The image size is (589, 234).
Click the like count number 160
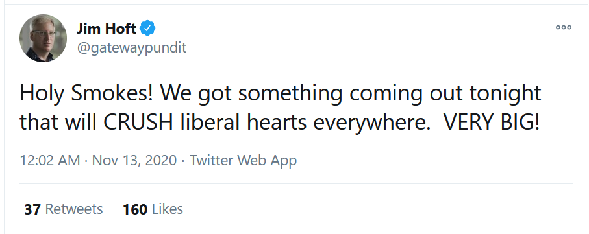tap(135, 209)
